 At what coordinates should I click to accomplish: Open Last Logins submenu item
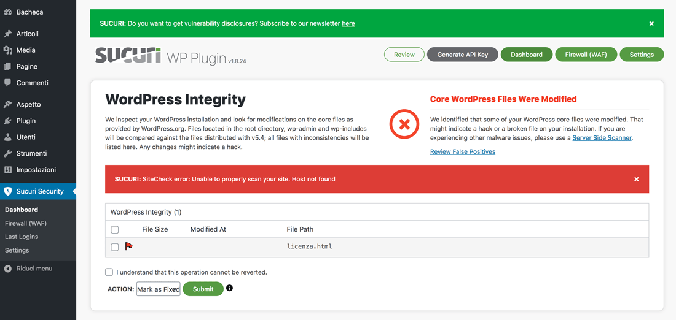[22, 237]
